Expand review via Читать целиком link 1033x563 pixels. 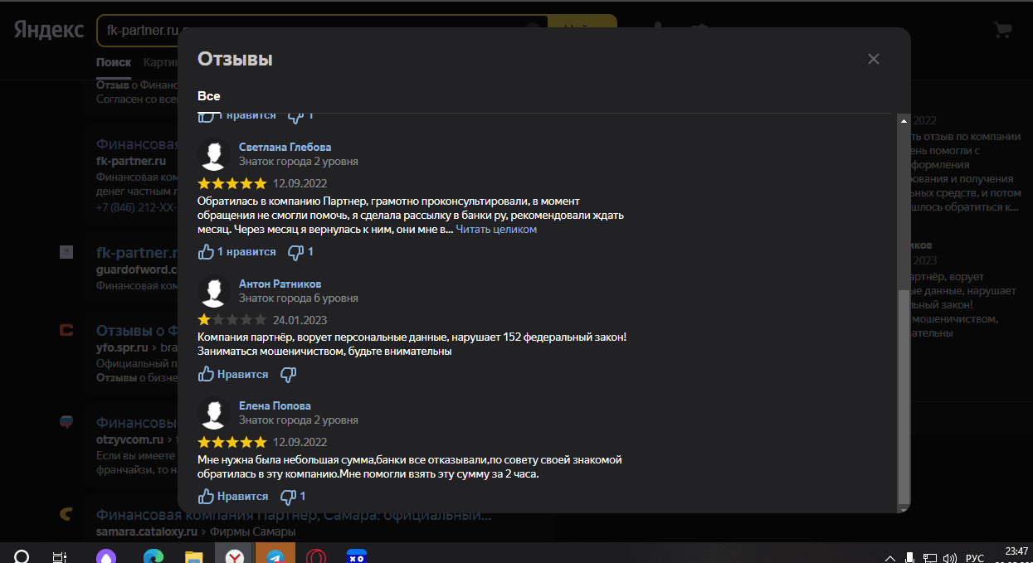[496, 229]
